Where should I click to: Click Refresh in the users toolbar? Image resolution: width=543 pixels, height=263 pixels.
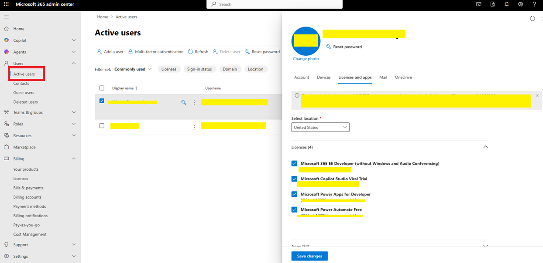[x=198, y=52]
